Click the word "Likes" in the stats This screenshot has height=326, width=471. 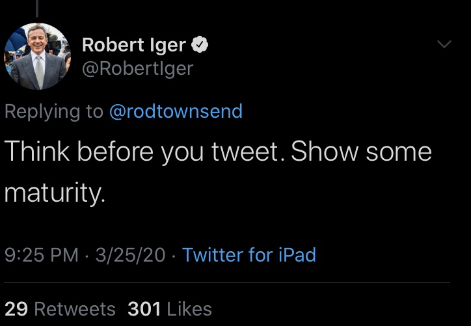[190, 308]
